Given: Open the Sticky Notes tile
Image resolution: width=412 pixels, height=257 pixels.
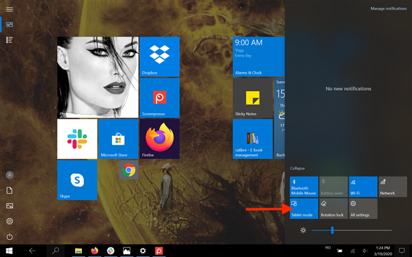Looking at the screenshot, I should [253, 98].
